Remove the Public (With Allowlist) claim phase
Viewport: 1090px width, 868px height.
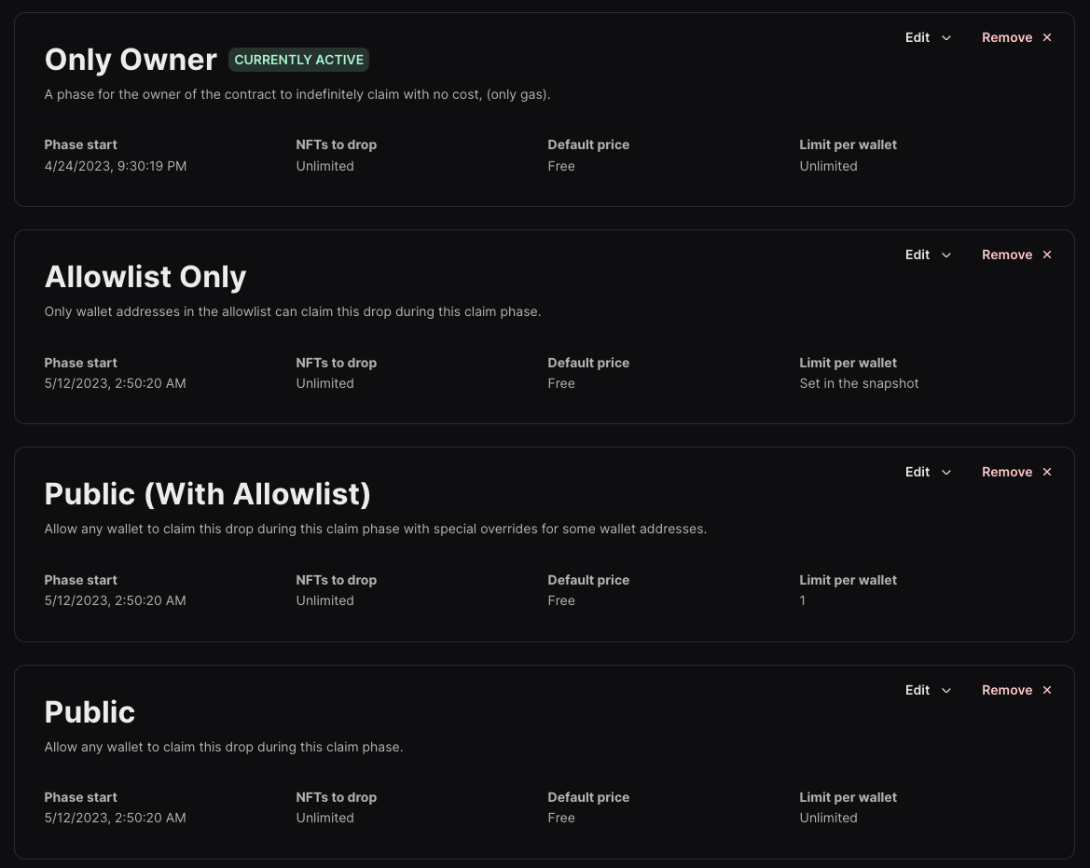tap(1016, 472)
